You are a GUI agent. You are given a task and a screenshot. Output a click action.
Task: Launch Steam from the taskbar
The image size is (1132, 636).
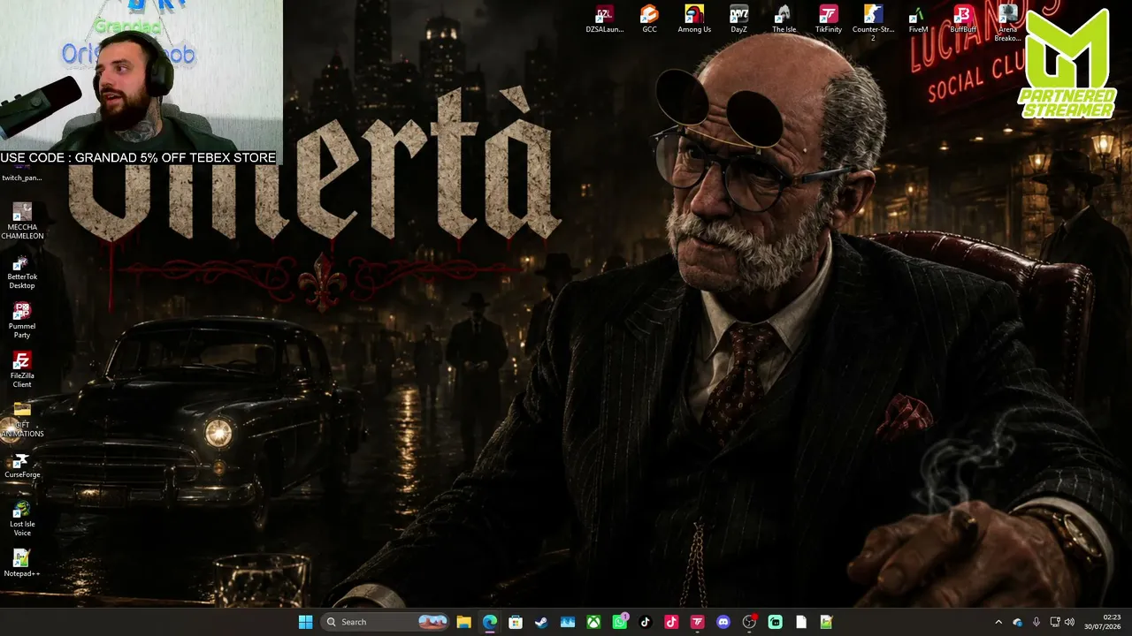tap(541, 622)
